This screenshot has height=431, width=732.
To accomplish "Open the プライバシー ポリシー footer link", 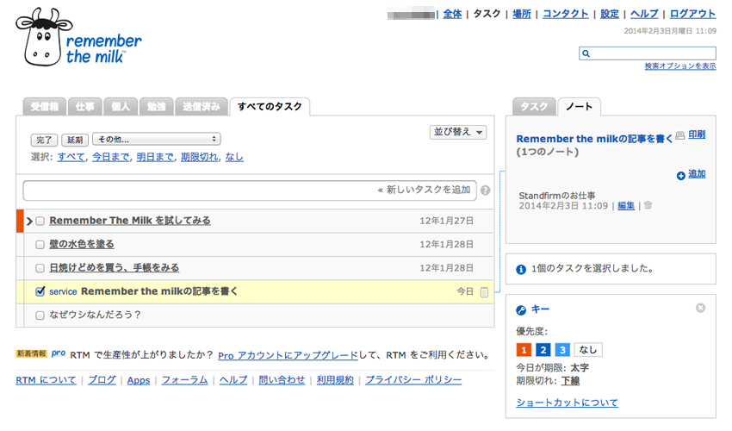I will 413,380.
